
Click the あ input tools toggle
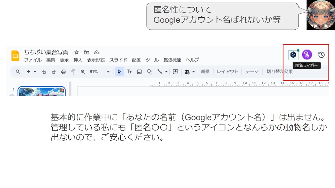[187, 71]
